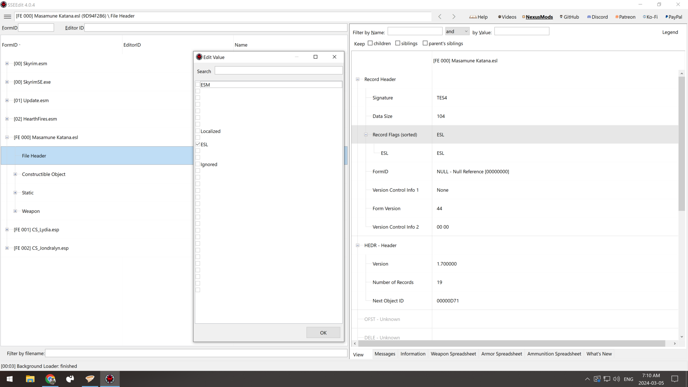Go forward with the right navigation arrow
688x387 pixels.
coord(454,16)
